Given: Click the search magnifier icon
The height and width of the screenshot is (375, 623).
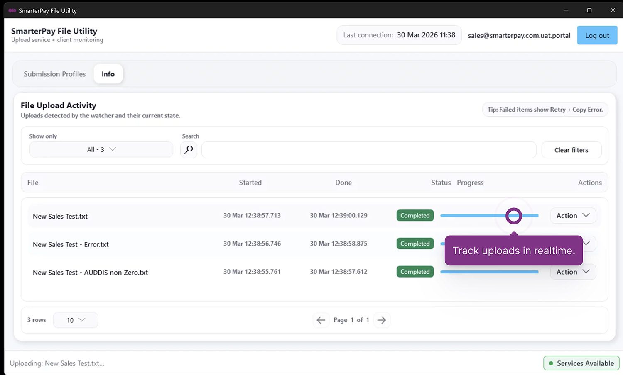Looking at the screenshot, I should coord(189,150).
